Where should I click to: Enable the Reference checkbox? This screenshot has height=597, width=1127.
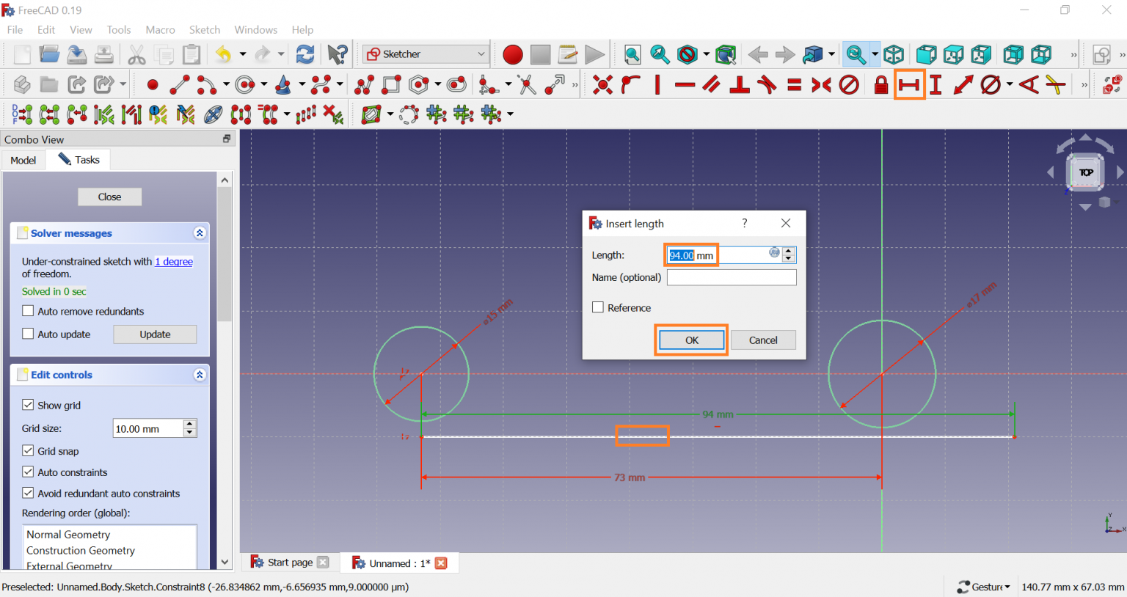tap(598, 308)
